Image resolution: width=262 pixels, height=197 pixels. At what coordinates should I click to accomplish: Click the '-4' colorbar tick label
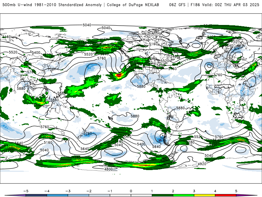[47, 191]
